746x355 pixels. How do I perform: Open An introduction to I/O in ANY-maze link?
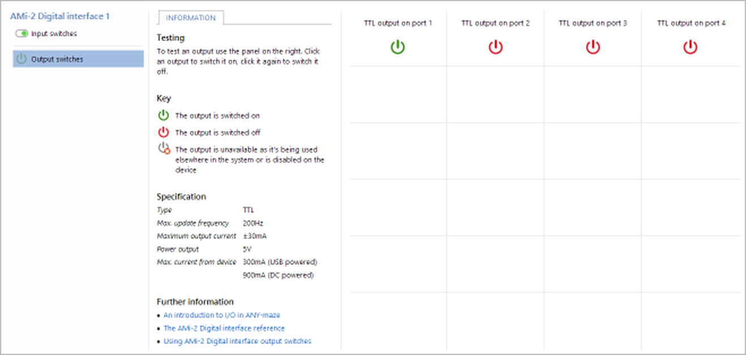point(221,315)
